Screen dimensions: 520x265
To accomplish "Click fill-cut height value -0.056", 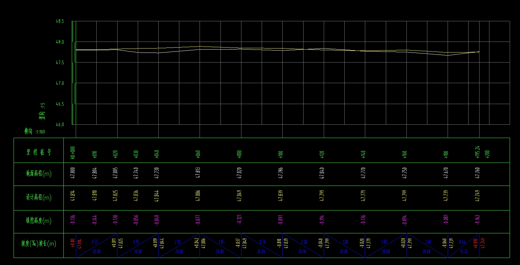I will [x=136, y=220].
